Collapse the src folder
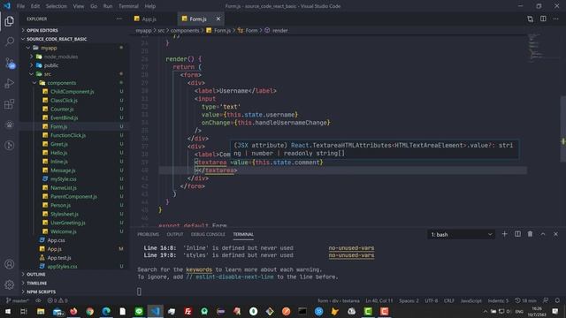Viewport: 566px width, 318px height. [x=47, y=74]
